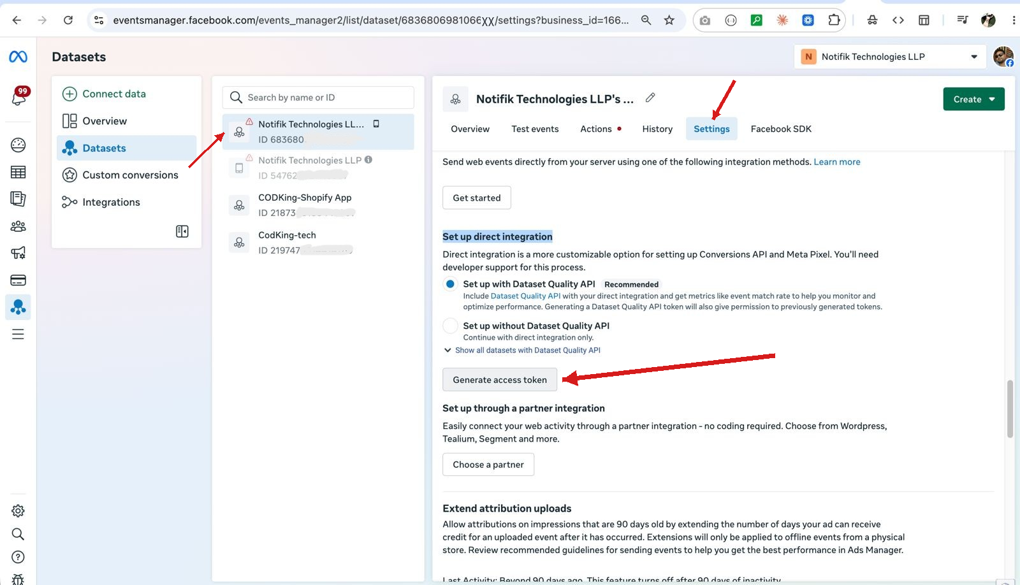1020x585 pixels.
Task: Click the settings panel vertical scrollbar
Action: click(x=1010, y=408)
